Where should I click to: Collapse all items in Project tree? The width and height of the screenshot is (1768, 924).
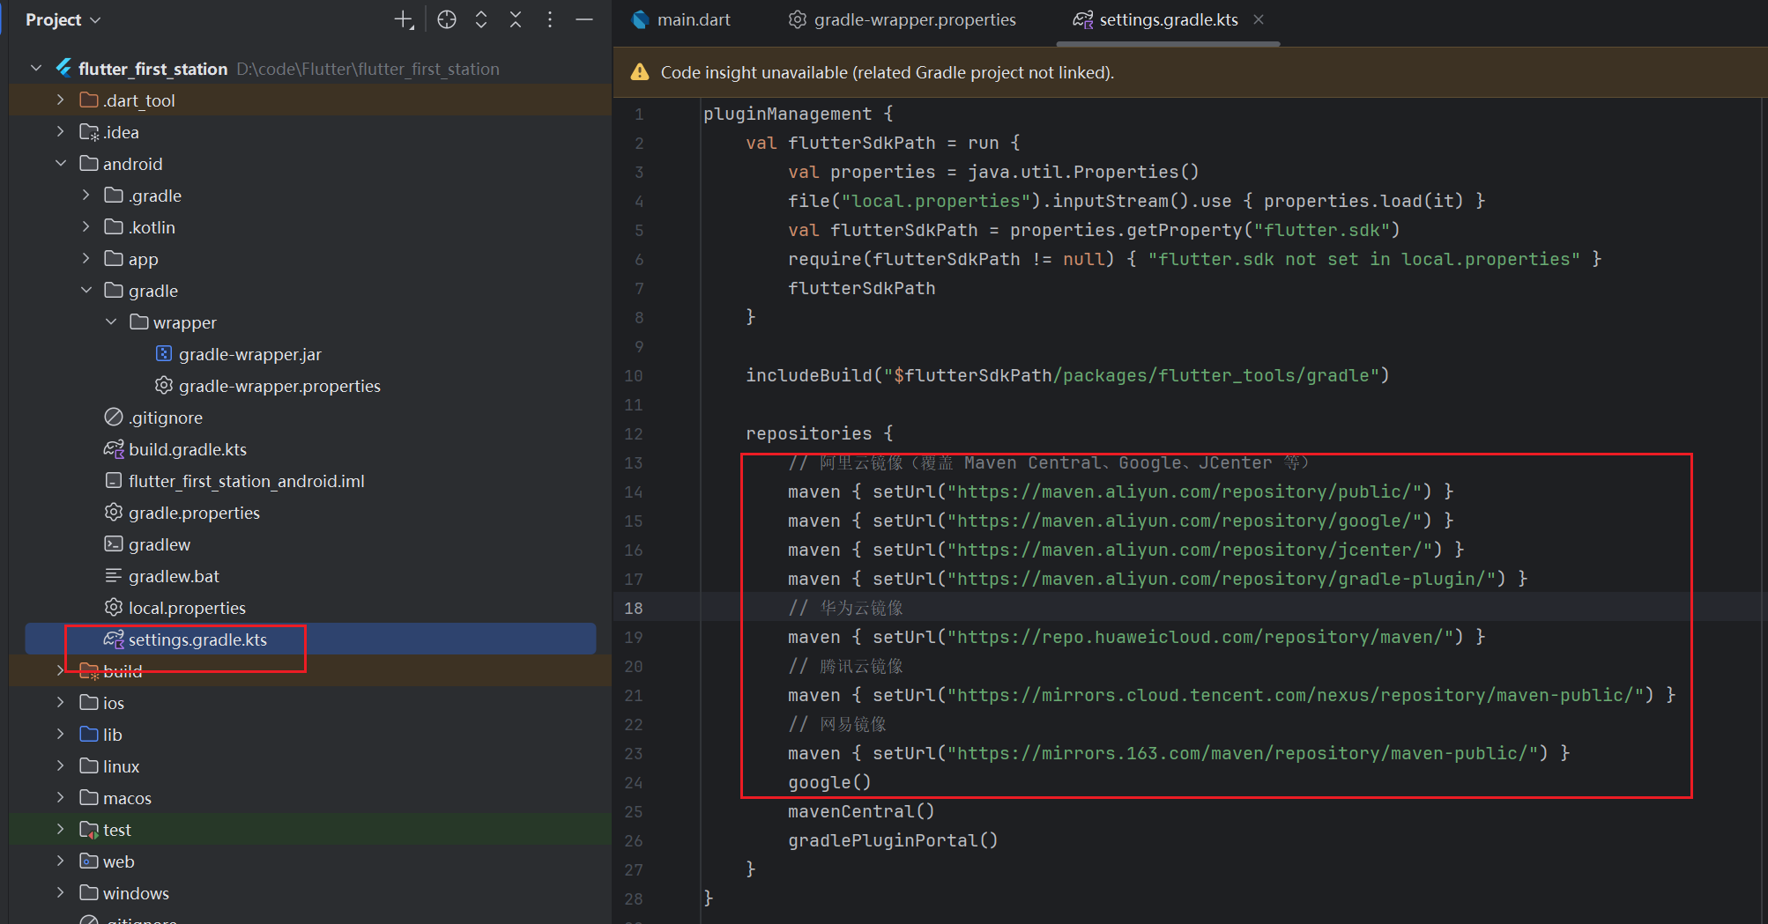coord(516,19)
